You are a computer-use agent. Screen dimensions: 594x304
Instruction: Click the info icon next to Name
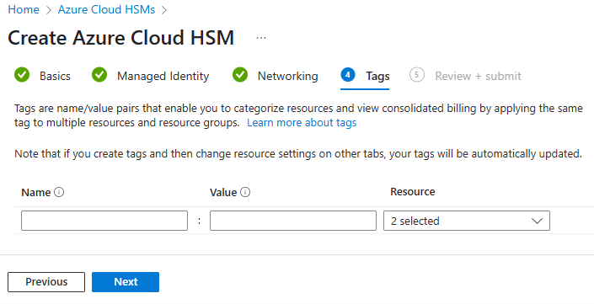pyautogui.click(x=59, y=192)
